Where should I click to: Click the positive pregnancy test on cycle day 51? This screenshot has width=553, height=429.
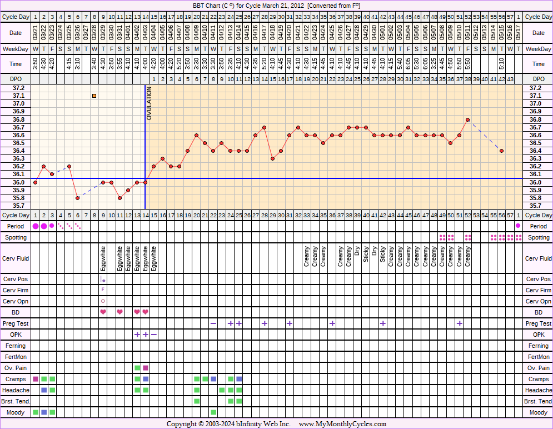pos(460,323)
